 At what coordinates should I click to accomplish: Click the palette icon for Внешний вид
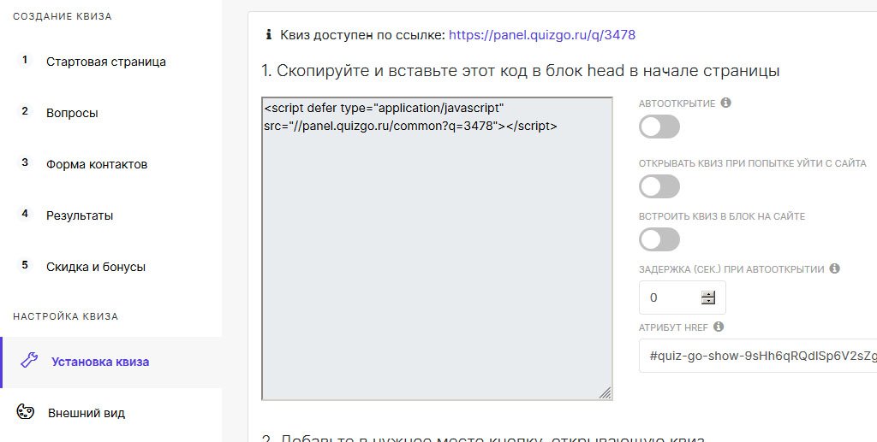tap(25, 412)
